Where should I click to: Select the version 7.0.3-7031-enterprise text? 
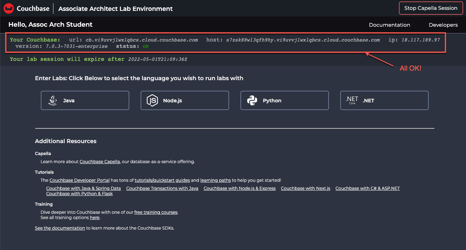[x=77, y=46]
